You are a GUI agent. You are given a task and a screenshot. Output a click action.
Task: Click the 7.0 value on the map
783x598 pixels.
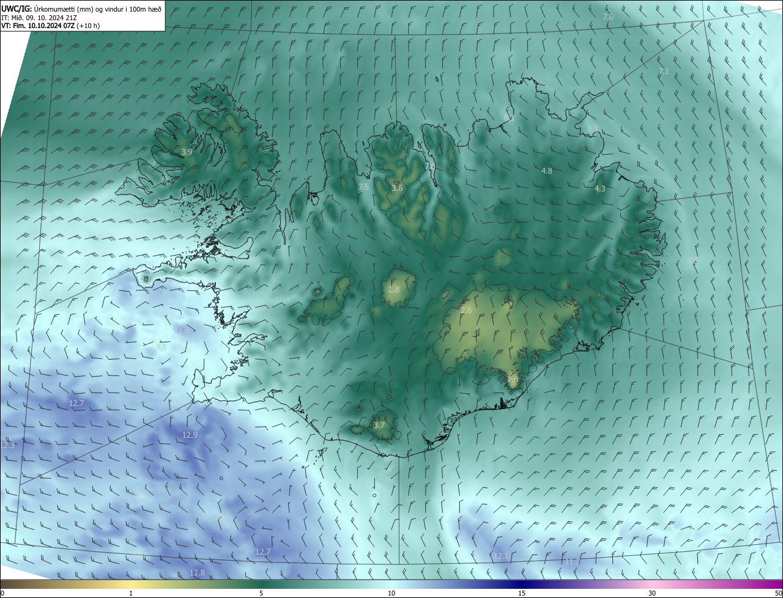tap(607, 17)
